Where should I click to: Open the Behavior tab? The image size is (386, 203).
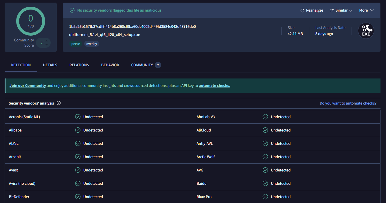coord(110,65)
